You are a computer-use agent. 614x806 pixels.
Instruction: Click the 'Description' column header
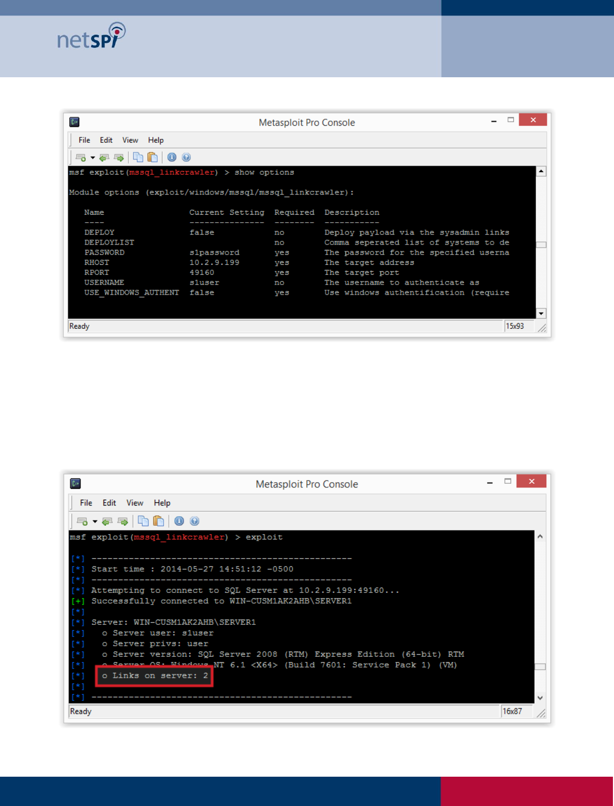pos(352,213)
